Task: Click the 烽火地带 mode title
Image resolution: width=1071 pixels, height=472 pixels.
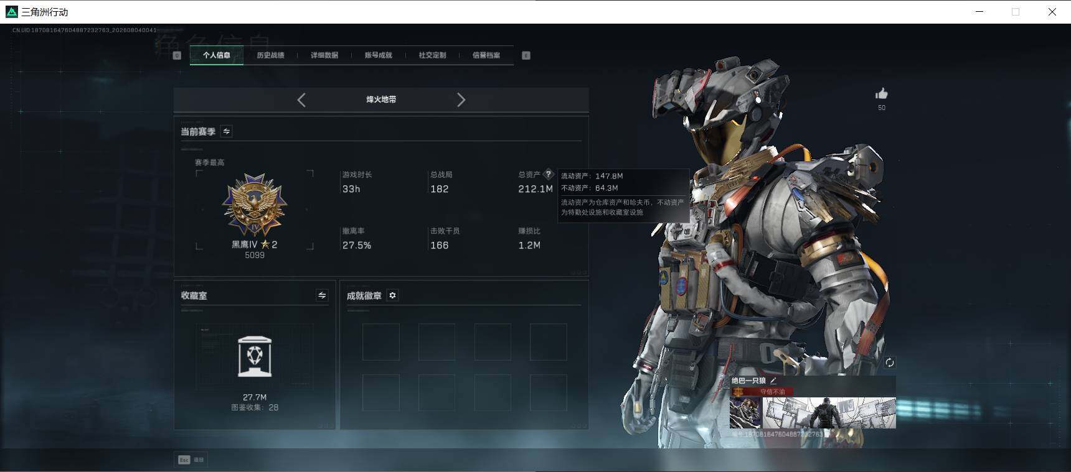Action: [x=381, y=99]
